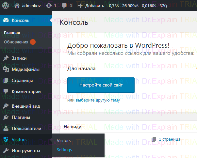The width and height of the screenshot is (197, 158).
Task: Click the Пользователи user icon
Action: click(6, 128)
